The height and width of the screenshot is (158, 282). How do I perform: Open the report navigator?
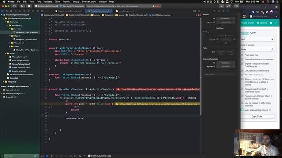click(37, 11)
